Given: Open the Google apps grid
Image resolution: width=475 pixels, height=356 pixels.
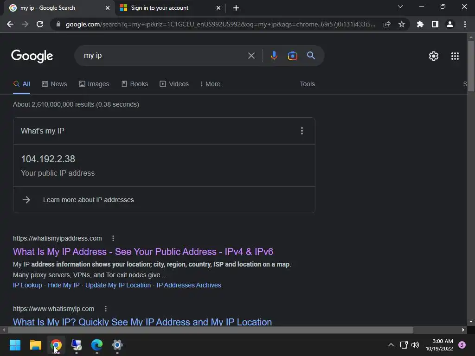Looking at the screenshot, I should (x=455, y=56).
